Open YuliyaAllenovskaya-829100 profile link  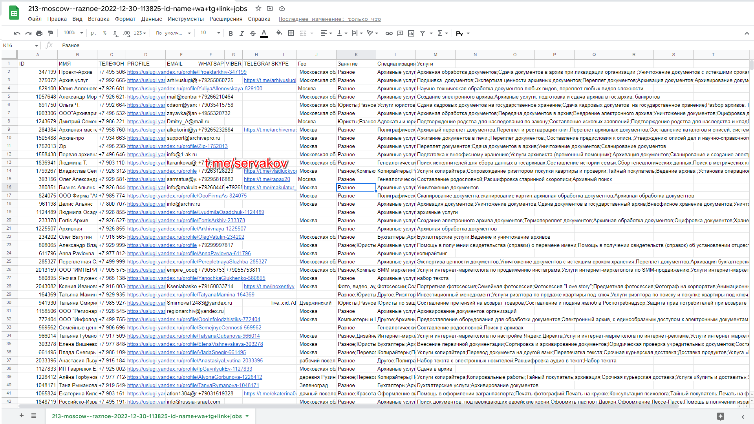[195, 89]
